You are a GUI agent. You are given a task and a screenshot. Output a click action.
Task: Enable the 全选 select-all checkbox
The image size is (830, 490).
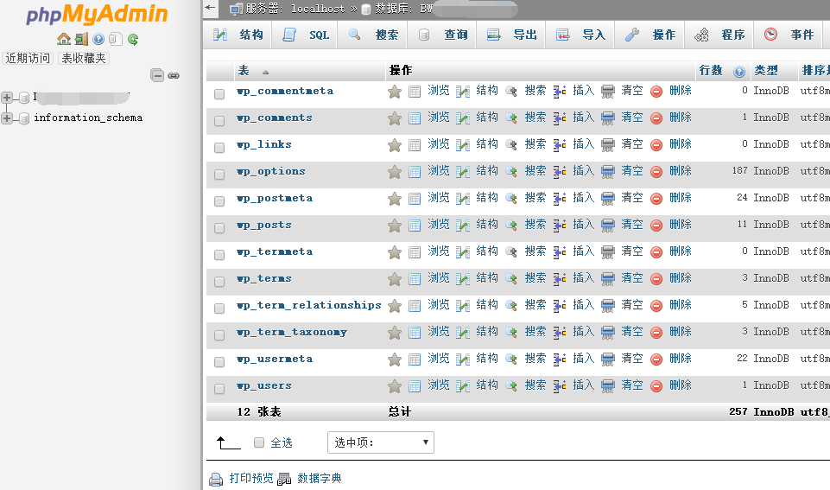coord(259,442)
